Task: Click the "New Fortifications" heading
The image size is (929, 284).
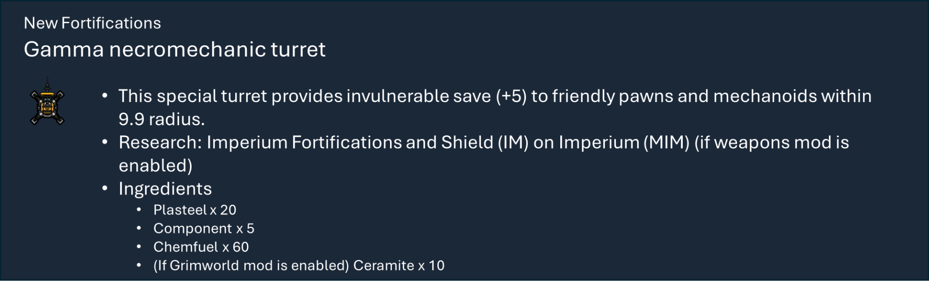Action: [92, 23]
